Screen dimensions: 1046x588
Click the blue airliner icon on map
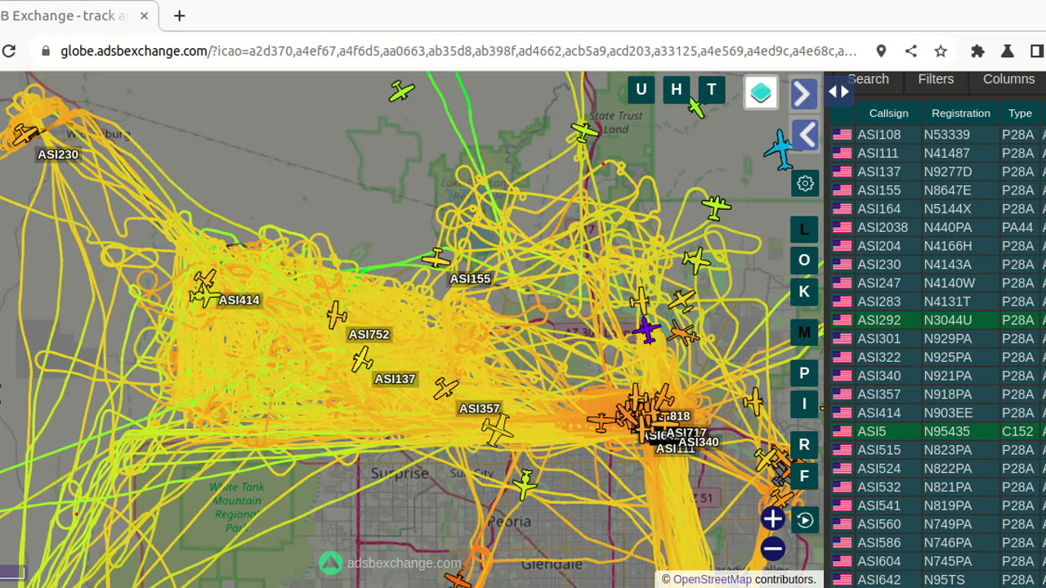780,149
